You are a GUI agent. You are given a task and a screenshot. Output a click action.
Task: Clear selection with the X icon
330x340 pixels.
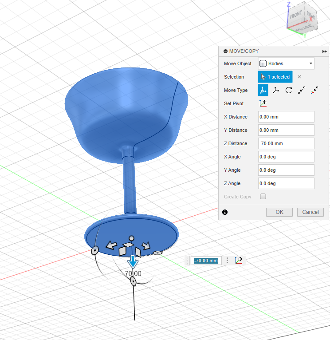299,77
